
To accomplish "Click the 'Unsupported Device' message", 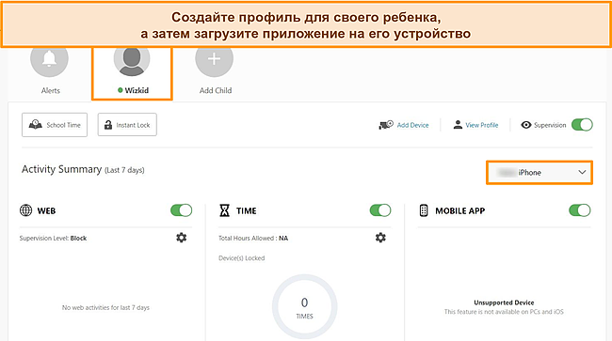I will point(504,302).
